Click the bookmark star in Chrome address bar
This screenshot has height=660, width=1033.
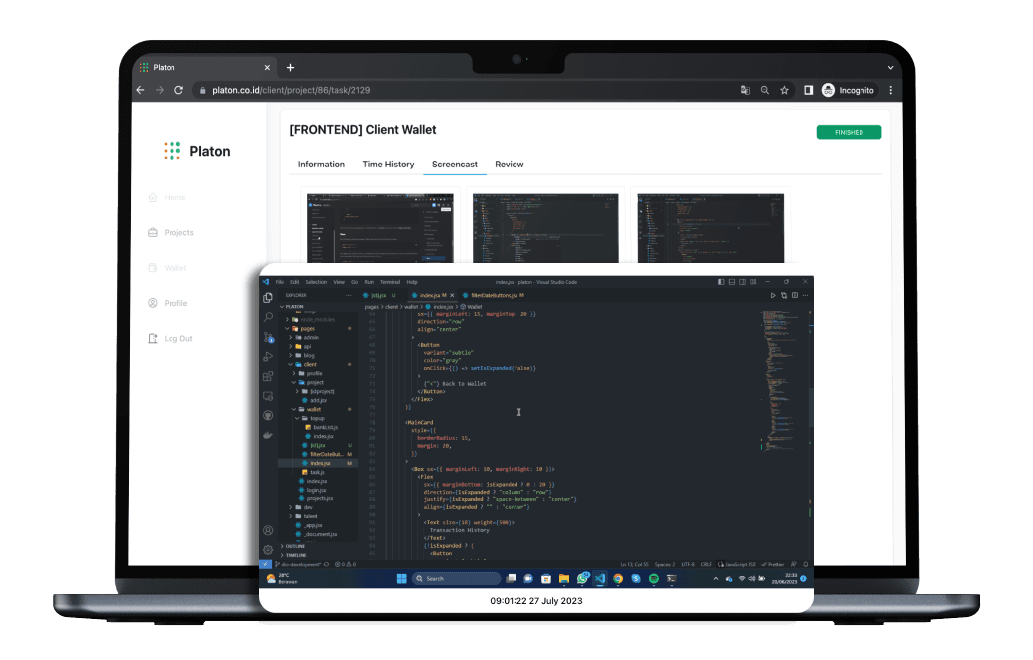point(784,90)
